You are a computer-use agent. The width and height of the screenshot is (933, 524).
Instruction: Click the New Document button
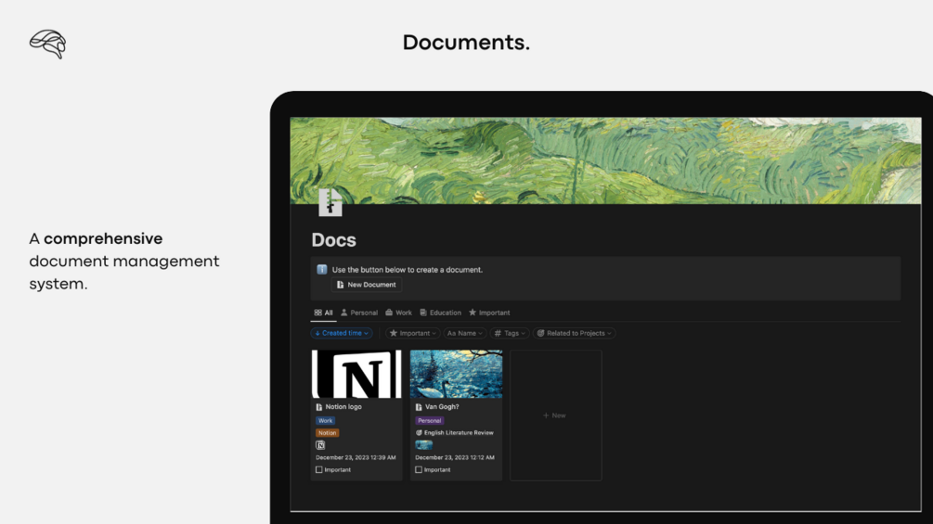point(367,285)
